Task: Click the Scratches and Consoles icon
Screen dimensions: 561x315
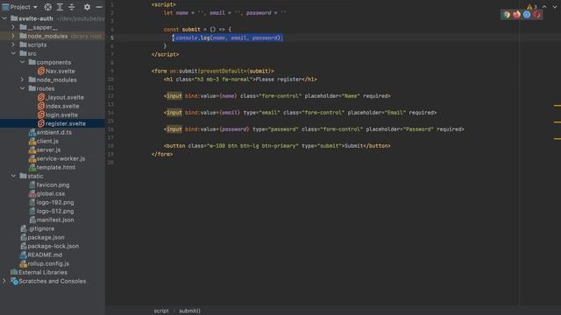Action: click(x=14, y=281)
